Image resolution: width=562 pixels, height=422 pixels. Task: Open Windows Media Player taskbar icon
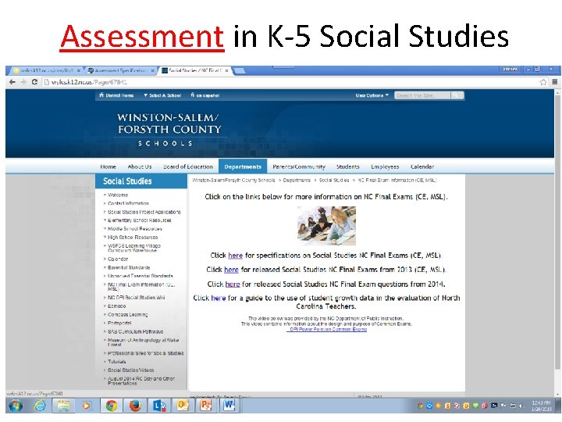click(87, 406)
